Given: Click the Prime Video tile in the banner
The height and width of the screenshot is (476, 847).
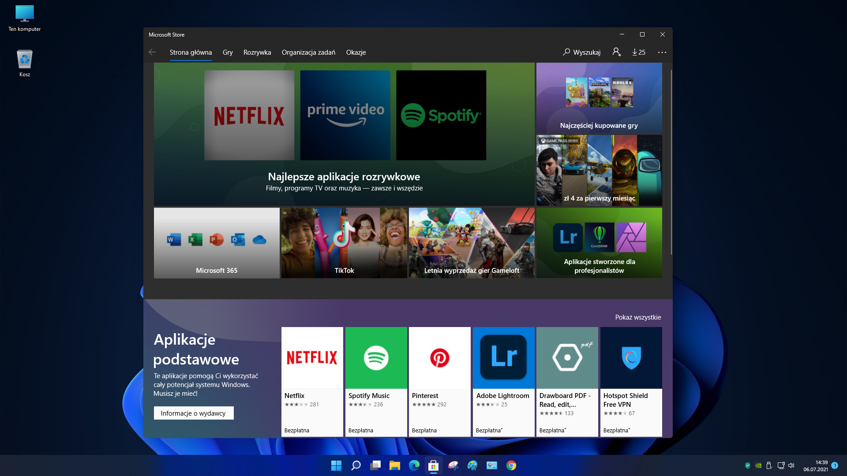Looking at the screenshot, I should pos(345,115).
